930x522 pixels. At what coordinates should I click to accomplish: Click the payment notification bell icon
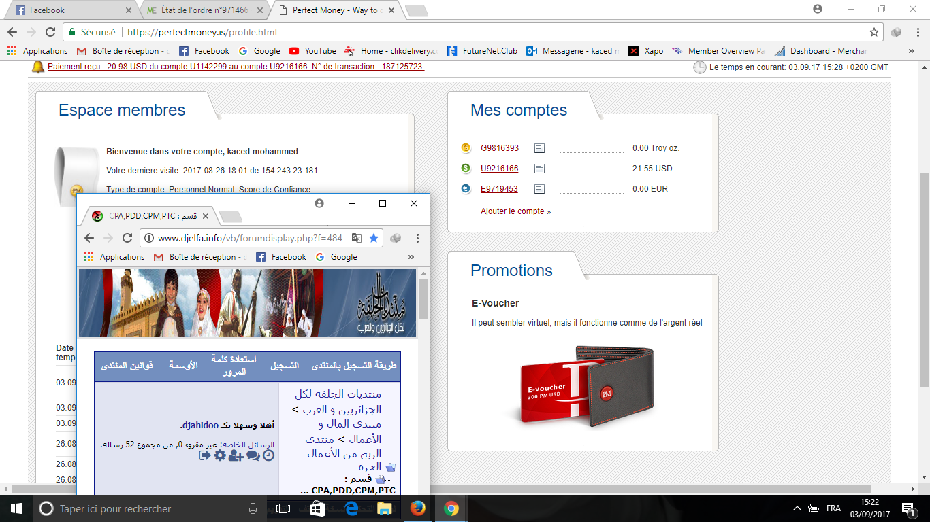[38, 67]
